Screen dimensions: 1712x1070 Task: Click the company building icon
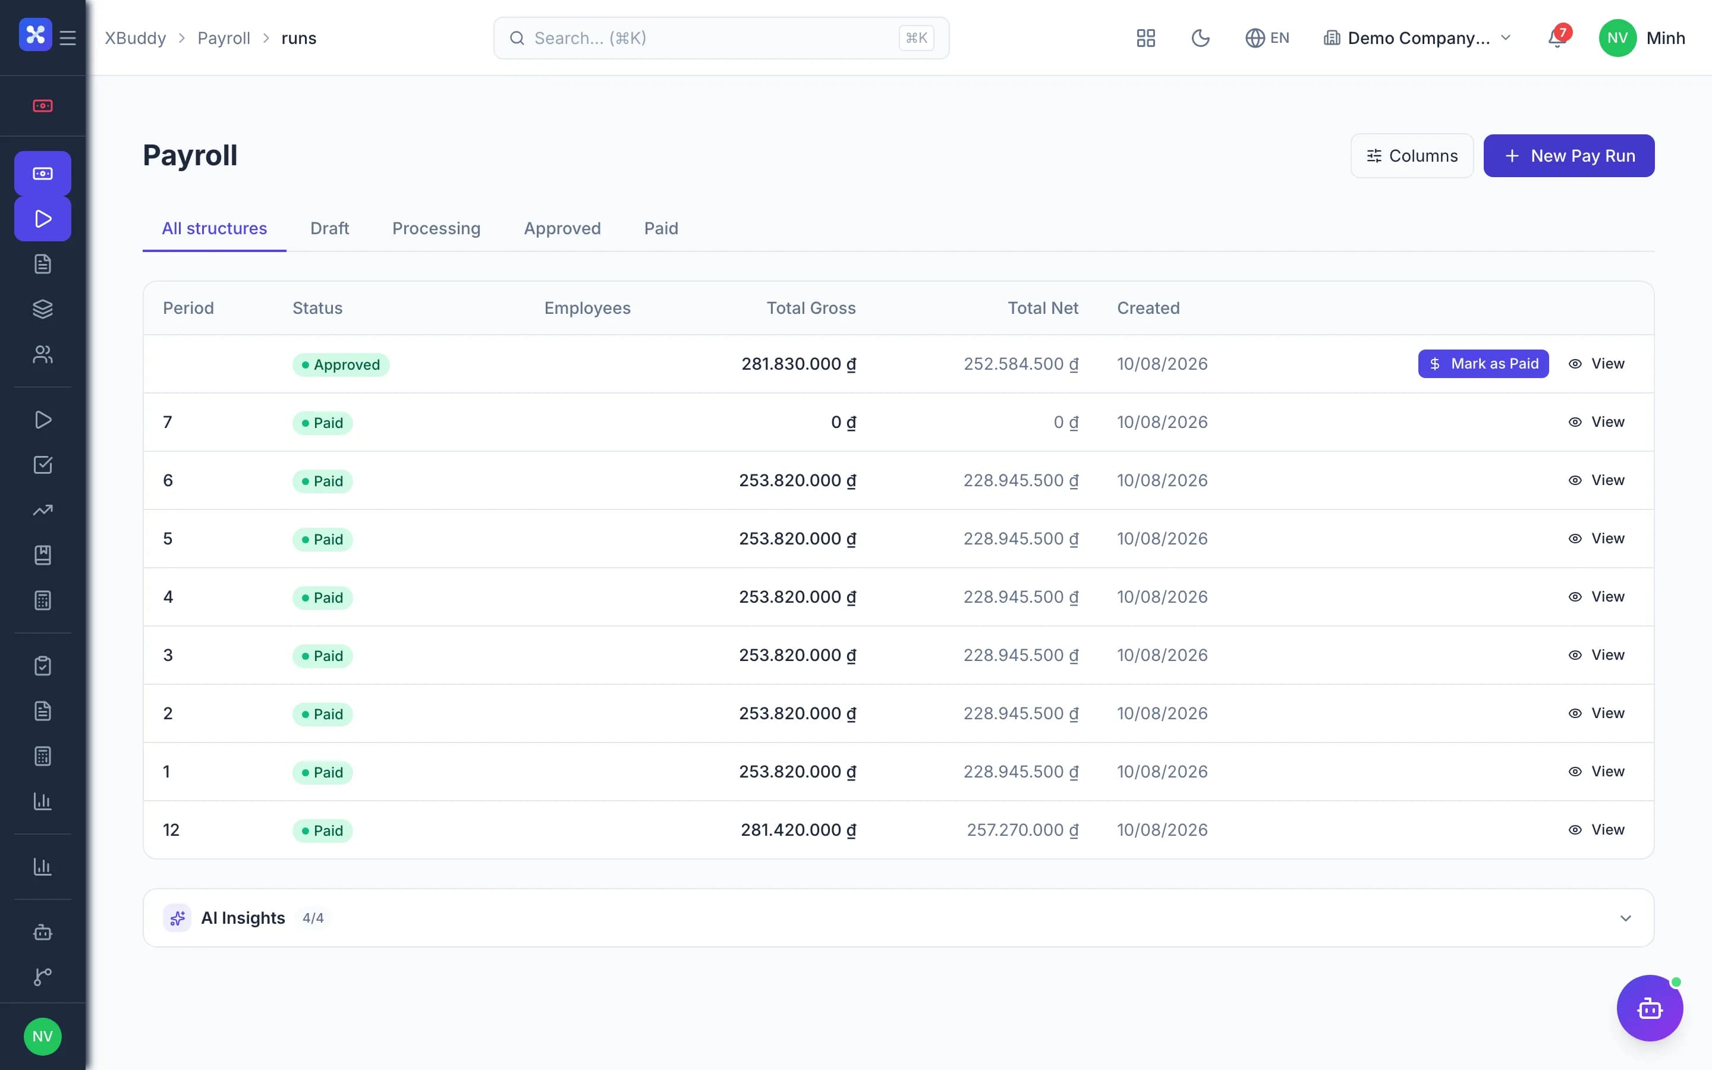pyautogui.click(x=1332, y=38)
